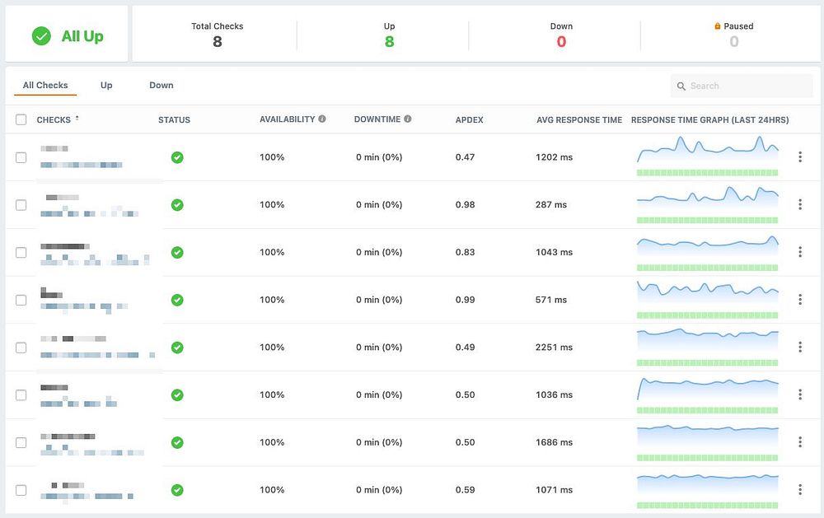Screen dimensions: 824x518
Task: Sort by the Checks column arrow
Action: 77,119
